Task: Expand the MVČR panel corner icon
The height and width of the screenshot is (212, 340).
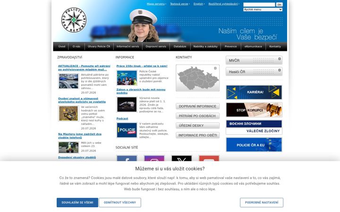Action: coord(280,58)
